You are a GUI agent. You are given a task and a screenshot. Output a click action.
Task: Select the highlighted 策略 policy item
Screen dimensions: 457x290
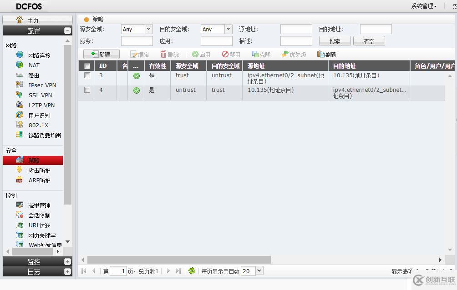pyautogui.click(x=33, y=160)
